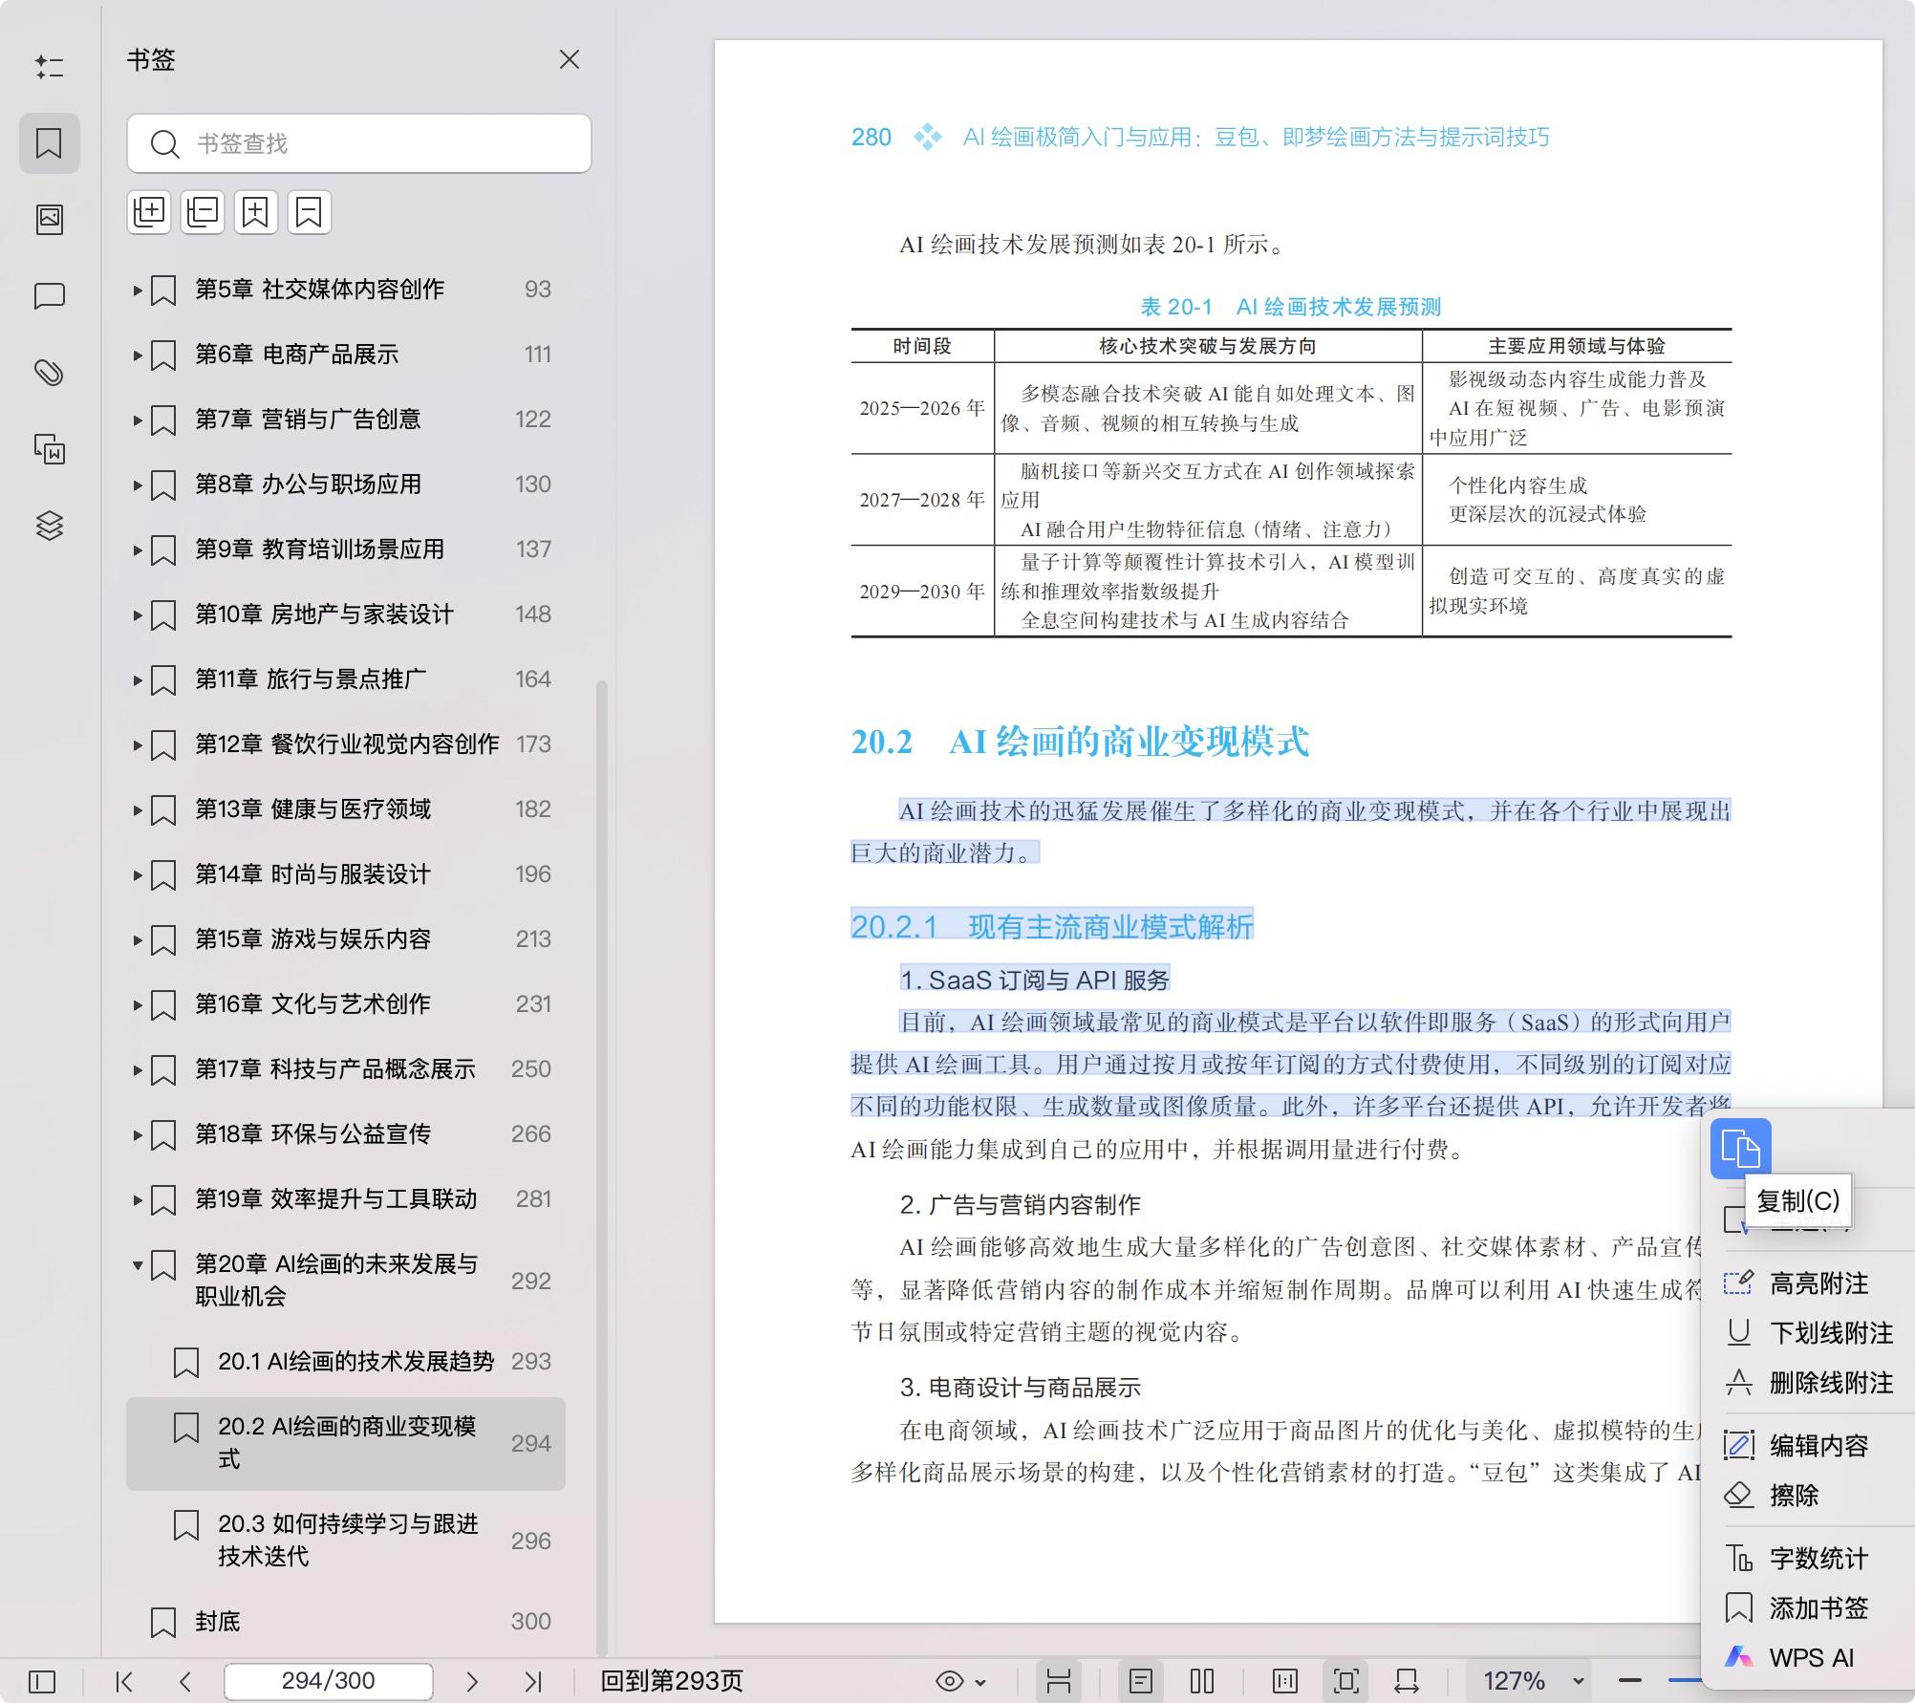The height and width of the screenshot is (1703, 1915).
Task: Click the expand all bookmarks icon
Action: 149,211
